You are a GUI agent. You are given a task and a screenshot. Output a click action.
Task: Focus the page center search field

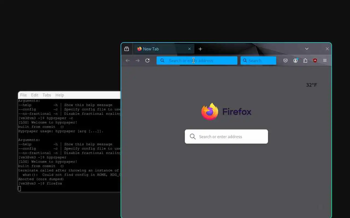pyautogui.click(x=226, y=137)
